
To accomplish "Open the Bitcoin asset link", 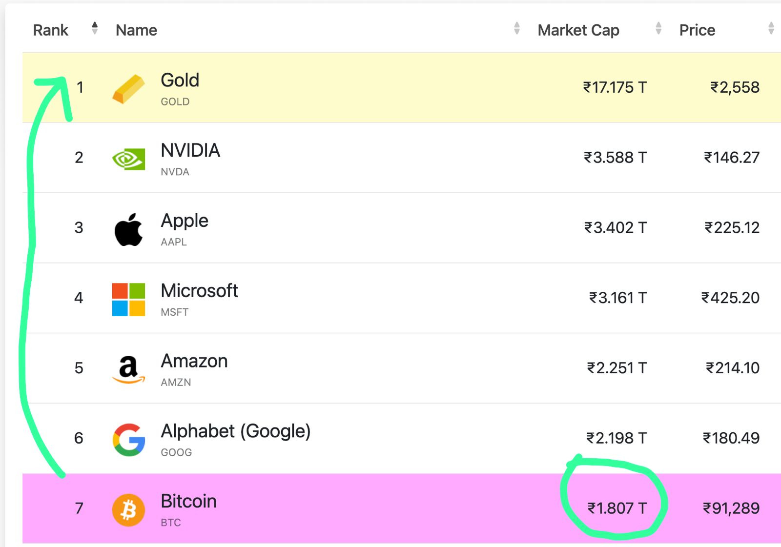I will tap(188, 502).
